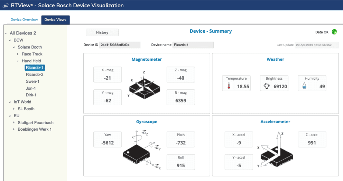The image size is (343, 181).
Task: Click the Last Update timestamp field
Action: [316, 45]
